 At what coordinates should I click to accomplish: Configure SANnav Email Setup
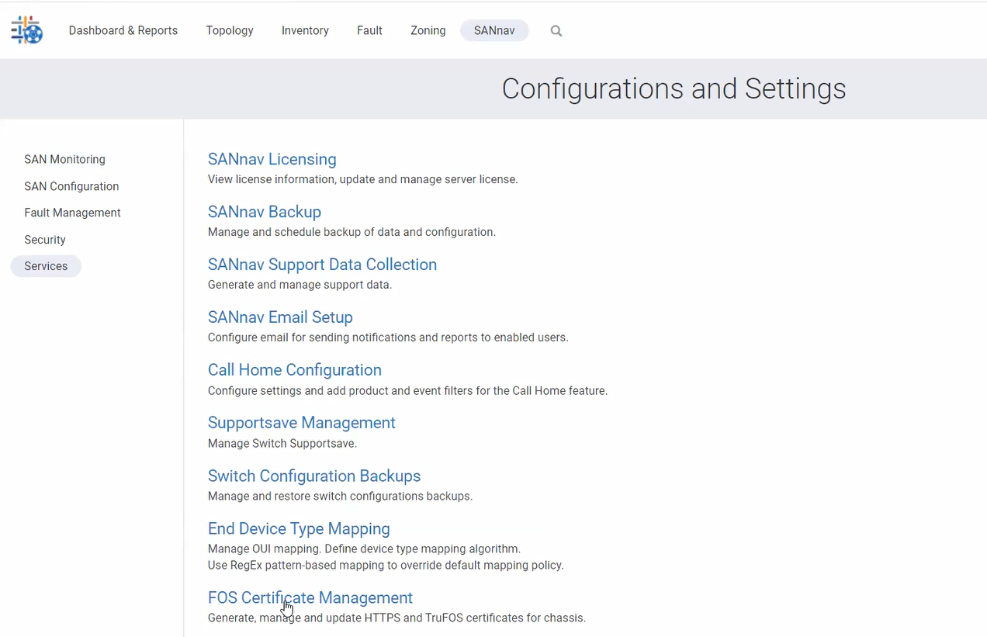pyautogui.click(x=280, y=317)
